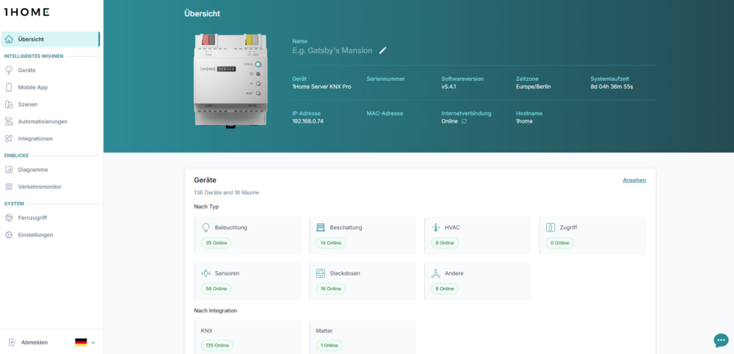Click the Diagramme chart icon
The height and width of the screenshot is (354, 734).
coord(9,170)
